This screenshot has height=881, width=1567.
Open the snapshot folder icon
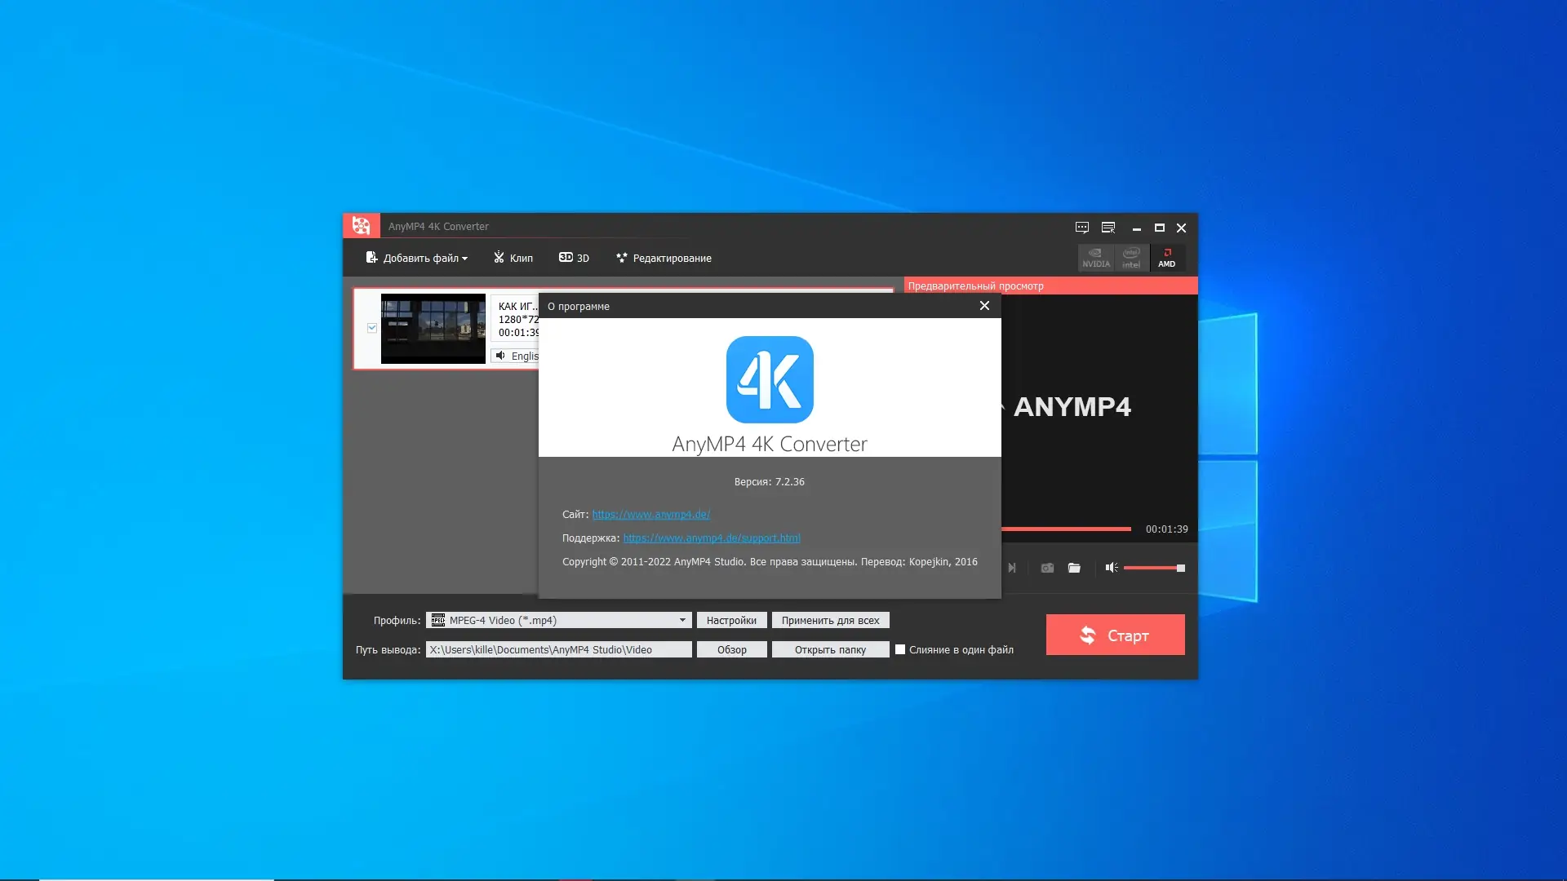[1074, 568]
